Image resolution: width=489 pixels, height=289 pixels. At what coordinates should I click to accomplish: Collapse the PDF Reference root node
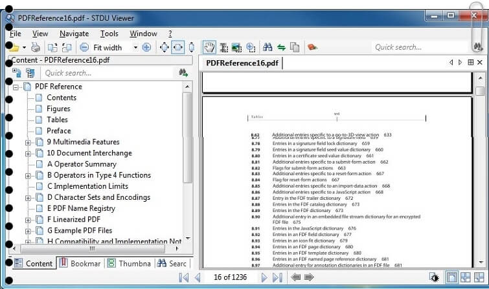[x=16, y=87]
